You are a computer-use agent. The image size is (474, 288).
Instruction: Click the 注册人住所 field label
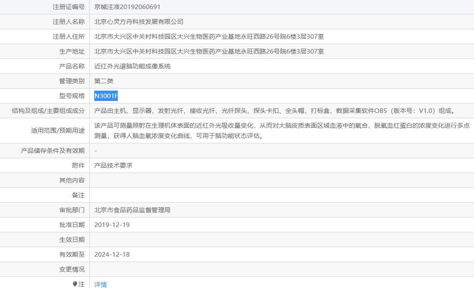tap(69, 36)
